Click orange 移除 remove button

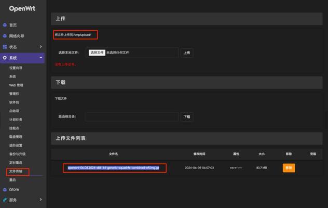coord(289,168)
